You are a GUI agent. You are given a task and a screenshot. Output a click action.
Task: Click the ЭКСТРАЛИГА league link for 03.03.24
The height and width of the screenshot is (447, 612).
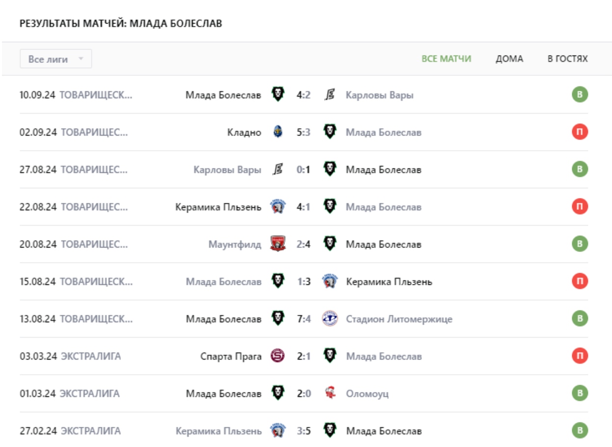(90, 356)
